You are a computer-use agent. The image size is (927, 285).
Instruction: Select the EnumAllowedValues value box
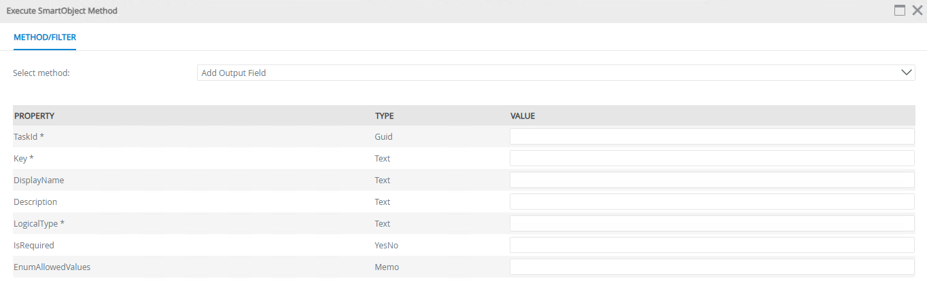712,267
